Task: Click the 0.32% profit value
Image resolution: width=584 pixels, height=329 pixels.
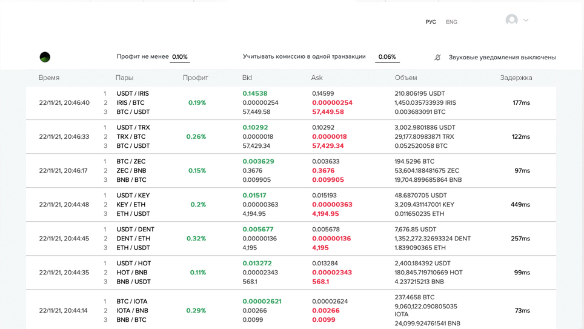Action: [196, 239]
